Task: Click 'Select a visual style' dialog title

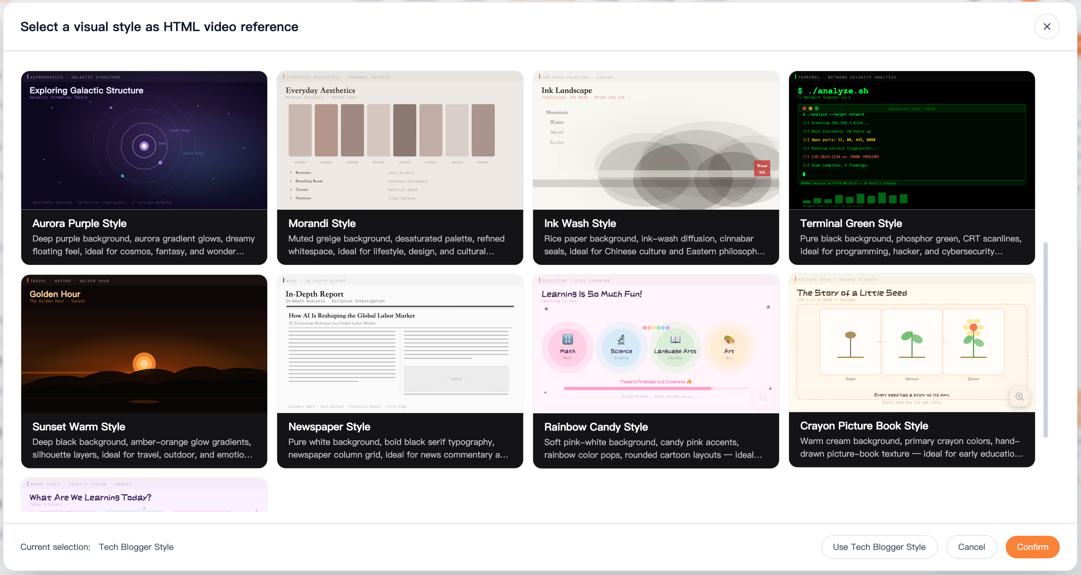Action: [159, 27]
